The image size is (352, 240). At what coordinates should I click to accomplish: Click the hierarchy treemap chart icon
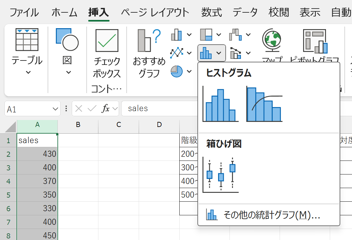[206, 35]
